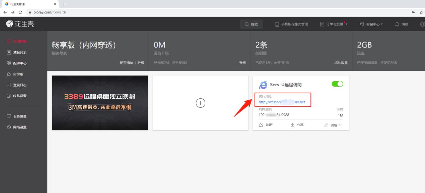Click 诊断 on the Serv-U card
The image size is (425, 193).
pyautogui.click(x=266, y=125)
